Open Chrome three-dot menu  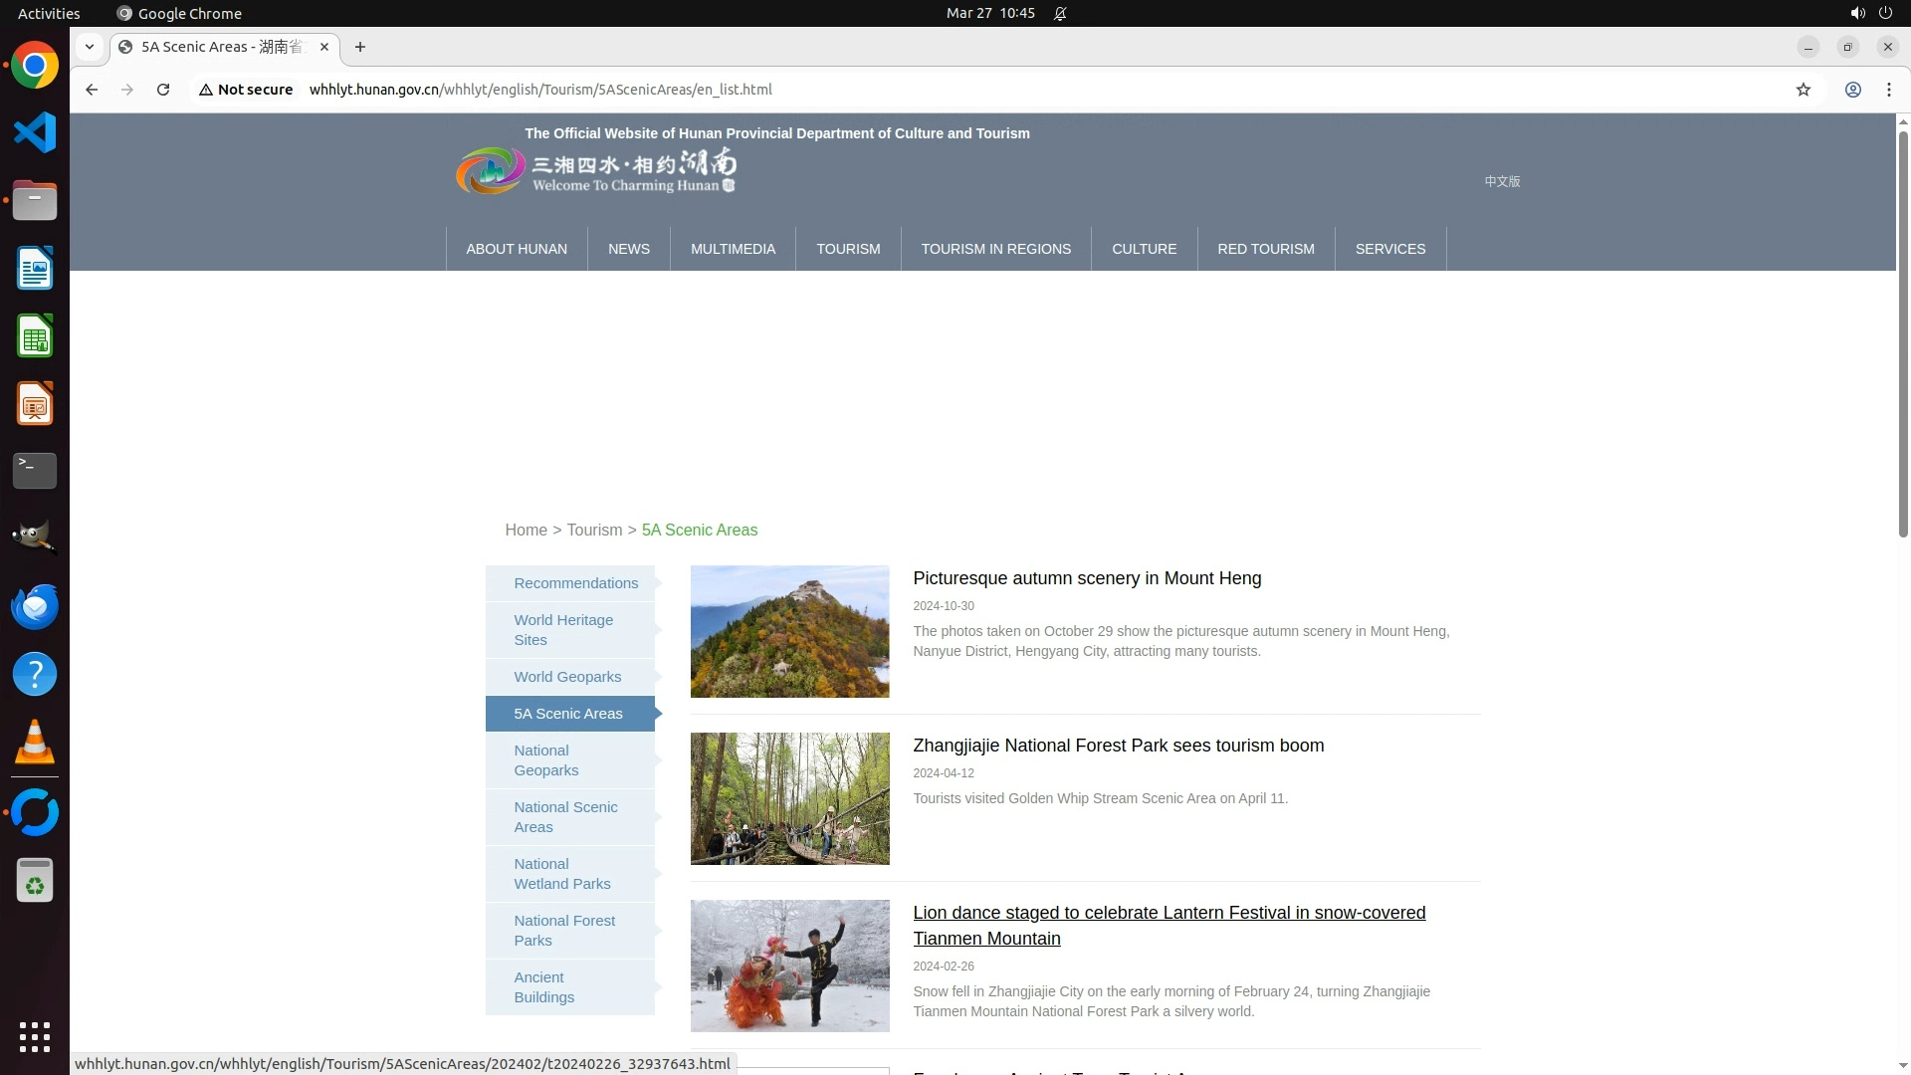click(1888, 90)
